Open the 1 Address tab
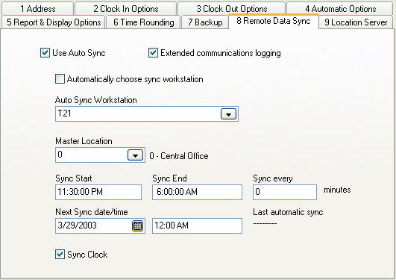Viewport: 396px width, 280px height. pos(37,9)
